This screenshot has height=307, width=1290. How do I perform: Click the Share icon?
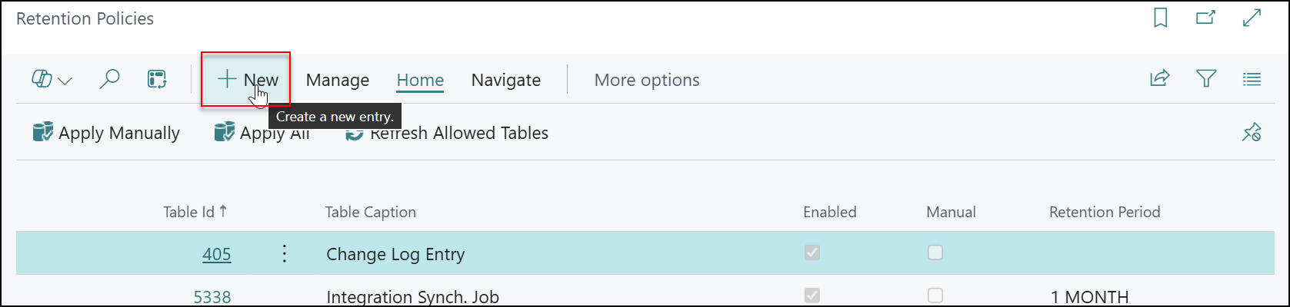click(x=1159, y=78)
